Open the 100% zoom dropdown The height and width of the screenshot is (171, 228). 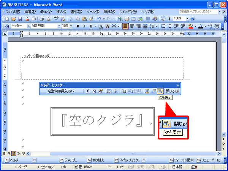pos(187,19)
